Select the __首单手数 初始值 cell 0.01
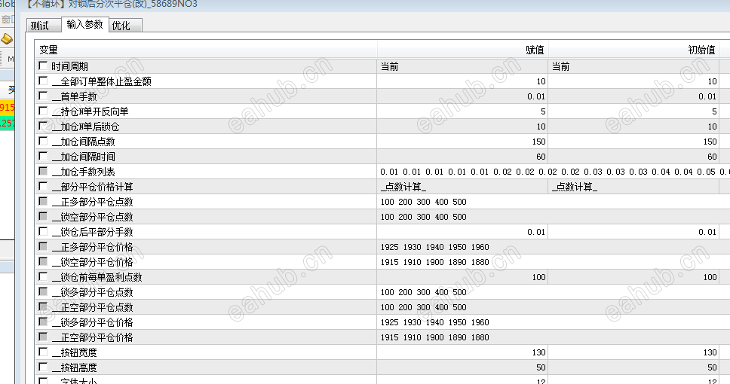The image size is (730, 384). point(633,96)
